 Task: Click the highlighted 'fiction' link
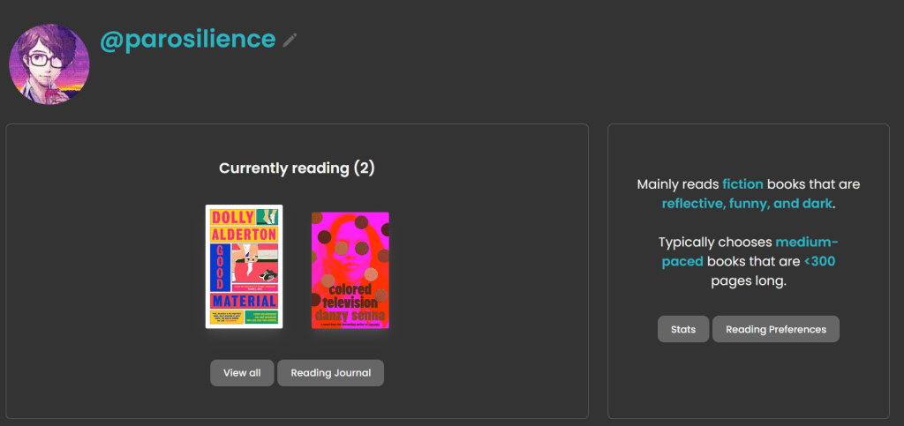(742, 184)
